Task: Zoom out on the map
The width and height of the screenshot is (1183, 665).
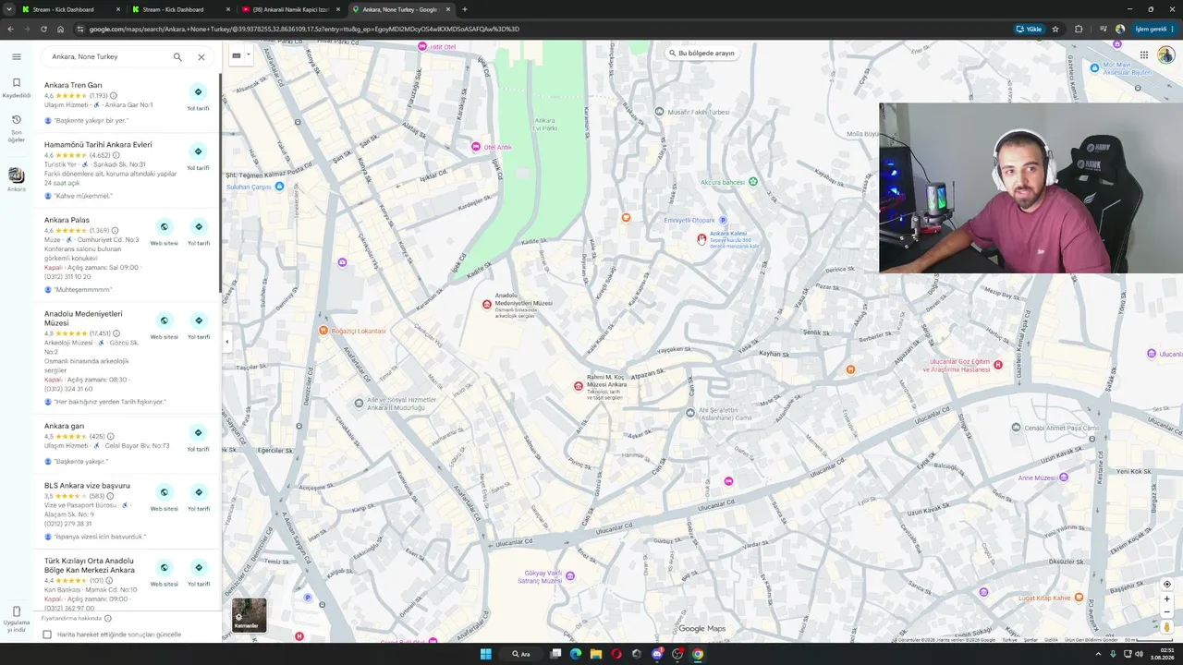Action: [x=1166, y=611]
